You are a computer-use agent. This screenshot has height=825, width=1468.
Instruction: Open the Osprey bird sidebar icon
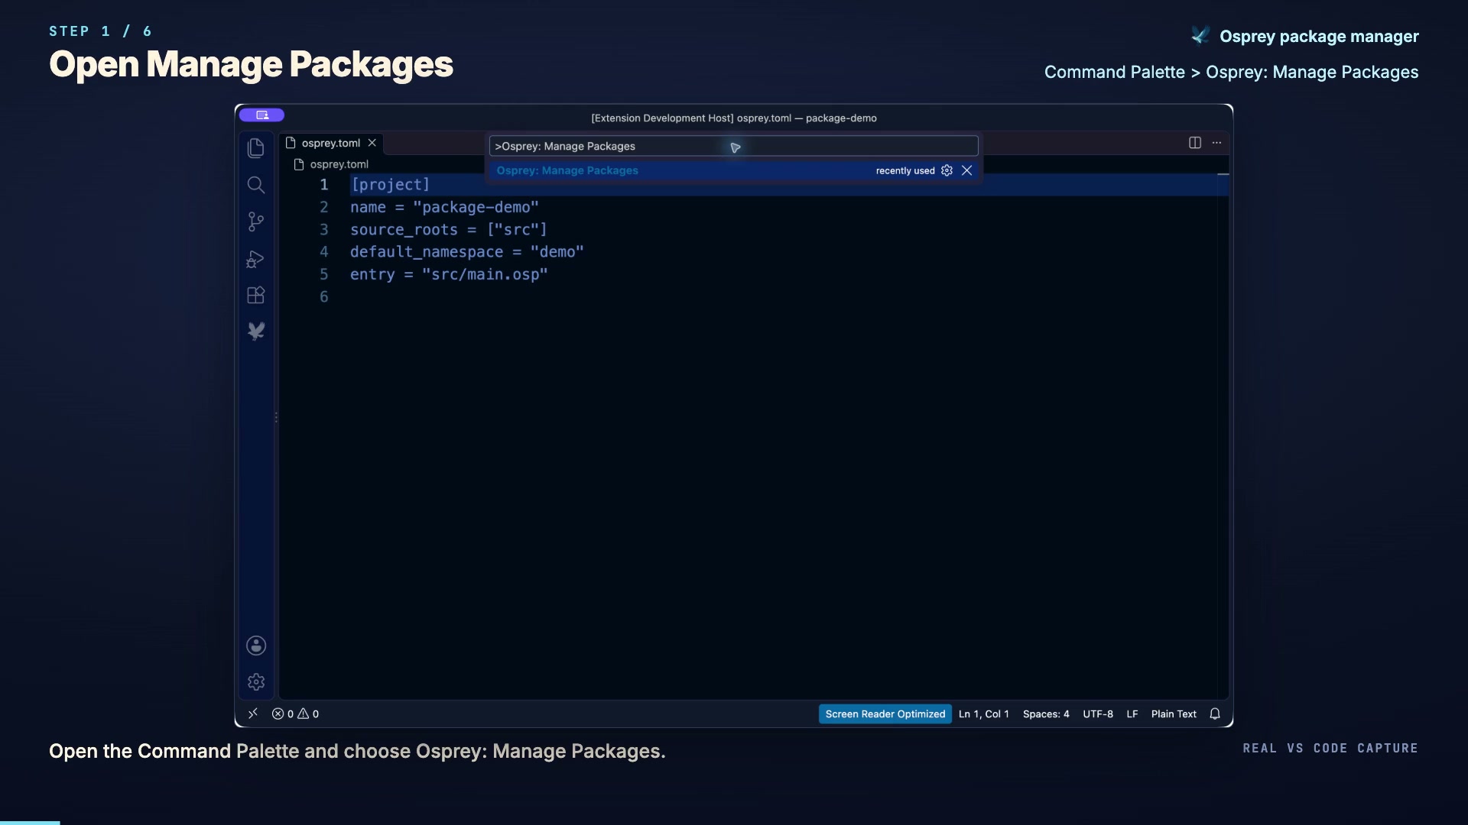256,331
